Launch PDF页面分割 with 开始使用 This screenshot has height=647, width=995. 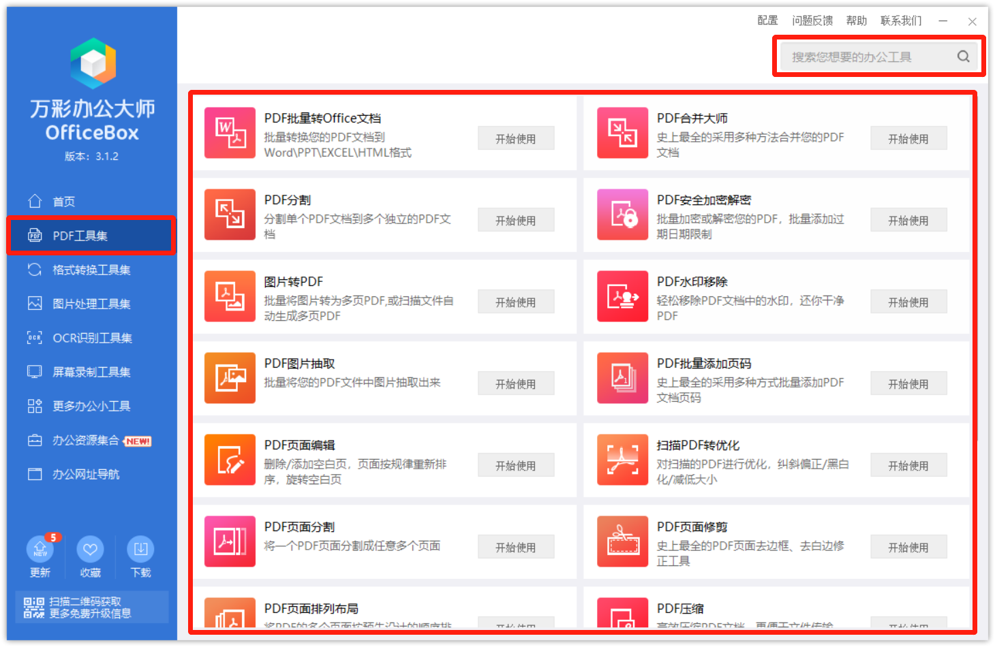pos(516,547)
